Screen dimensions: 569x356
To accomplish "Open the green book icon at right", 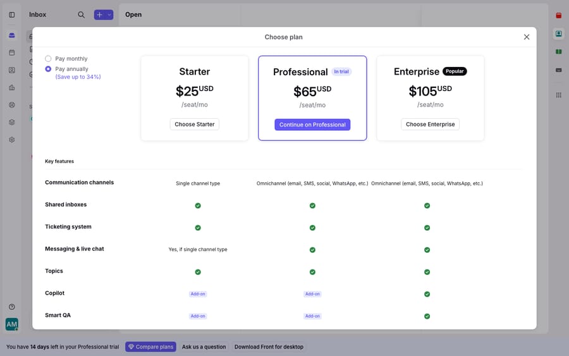I will pyautogui.click(x=558, y=52).
